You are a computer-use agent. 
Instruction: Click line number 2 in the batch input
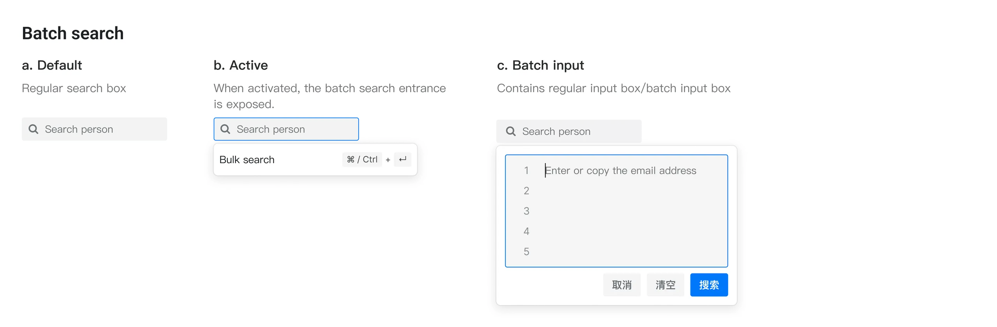(527, 191)
